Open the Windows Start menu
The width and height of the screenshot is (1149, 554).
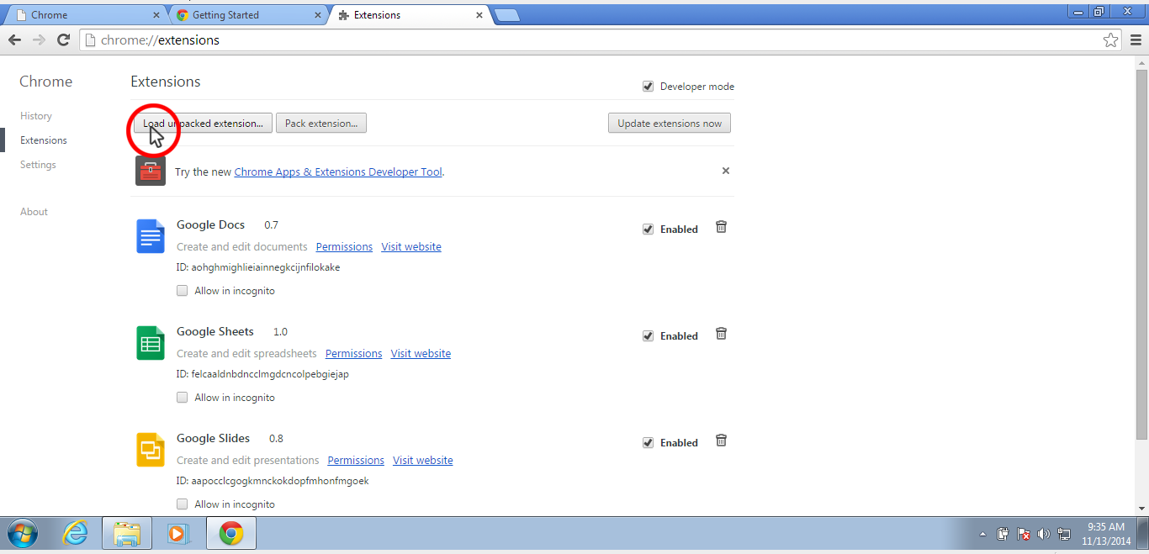pos(23,533)
